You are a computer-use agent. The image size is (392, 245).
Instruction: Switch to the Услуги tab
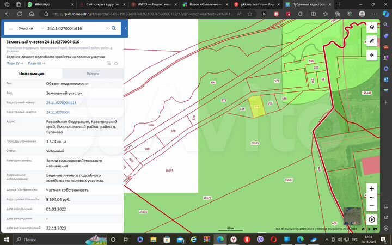(93, 73)
